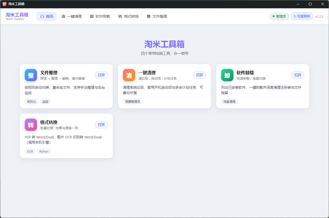Open the 首页 home tab
This screenshot has height=218, width=329.
coord(47,16)
